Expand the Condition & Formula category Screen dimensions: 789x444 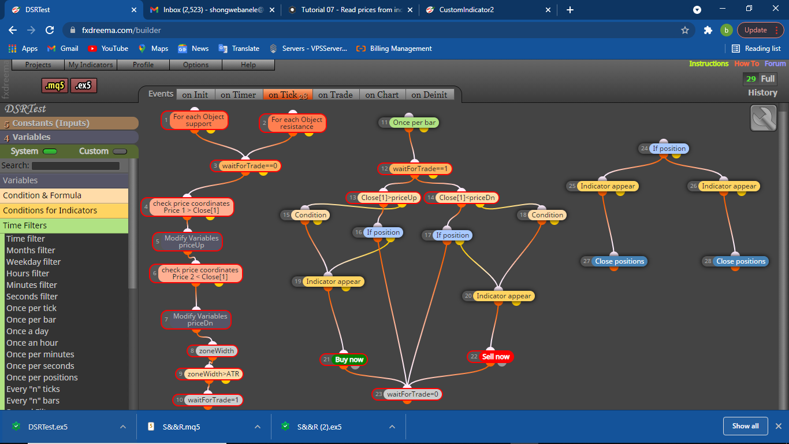(x=64, y=195)
